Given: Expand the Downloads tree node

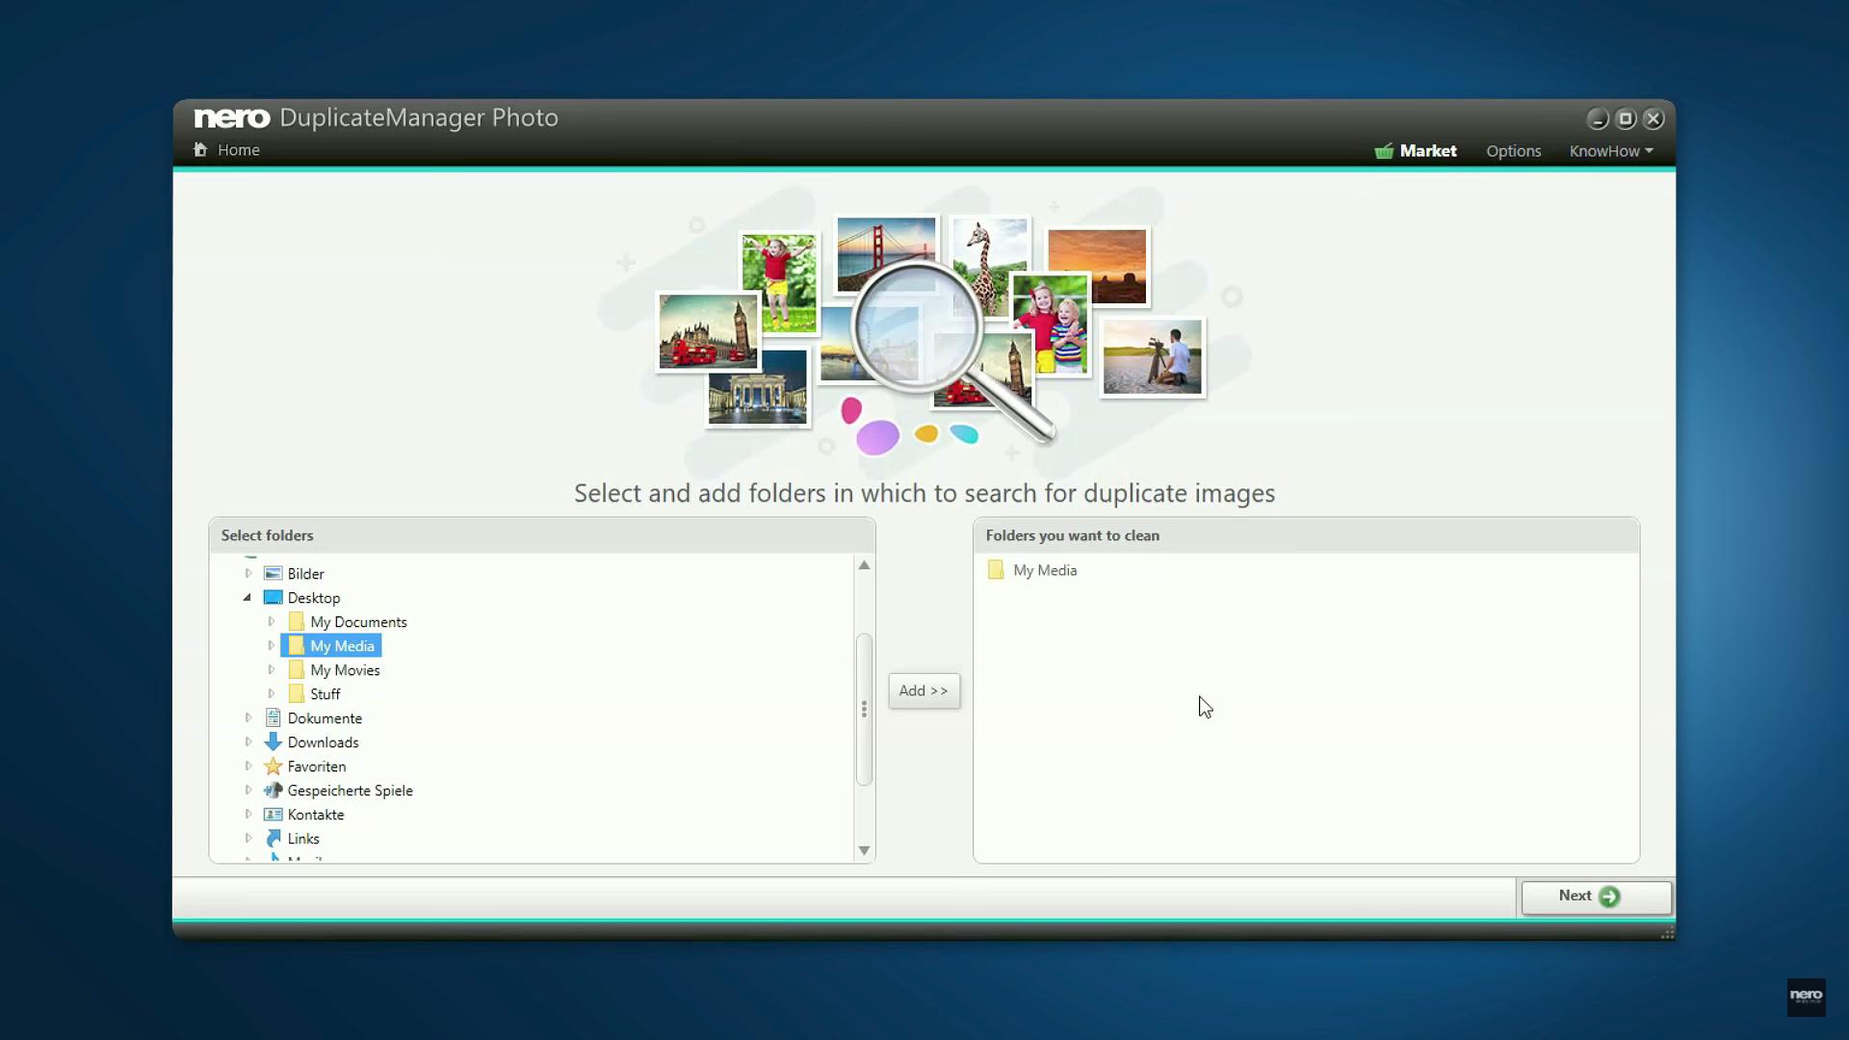Looking at the screenshot, I should point(248,741).
